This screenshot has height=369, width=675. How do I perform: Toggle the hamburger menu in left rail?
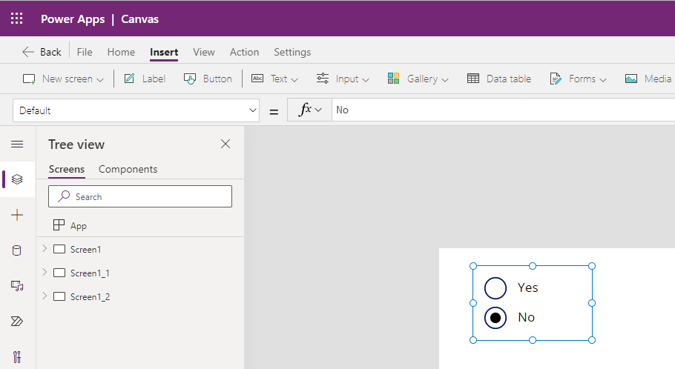17,144
